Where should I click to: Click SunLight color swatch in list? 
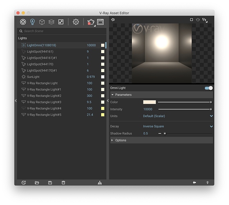coord(103,77)
